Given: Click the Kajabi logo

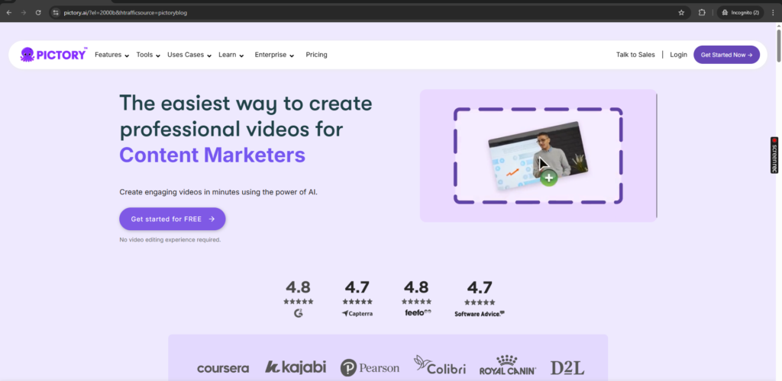Looking at the screenshot, I should (296, 367).
